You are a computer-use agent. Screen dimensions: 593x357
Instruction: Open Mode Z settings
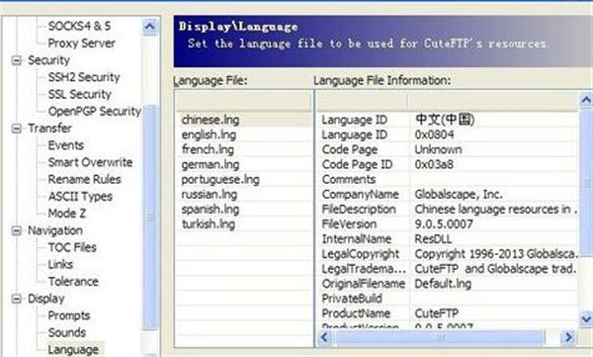click(x=67, y=214)
